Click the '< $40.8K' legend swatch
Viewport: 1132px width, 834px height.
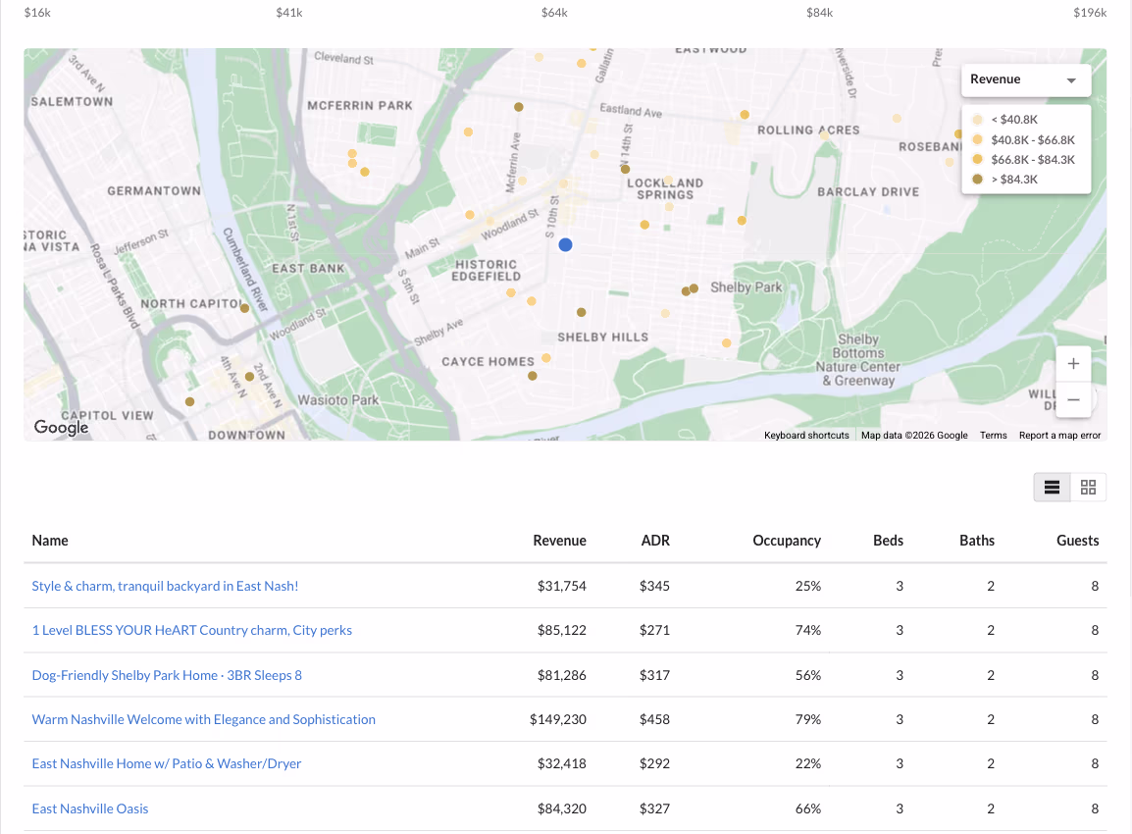[x=978, y=120]
